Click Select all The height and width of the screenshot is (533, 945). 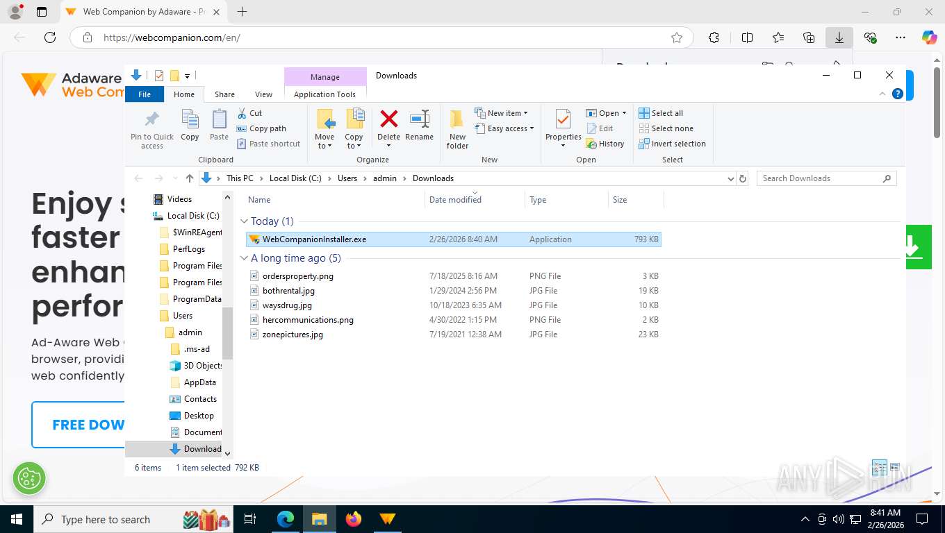(661, 113)
